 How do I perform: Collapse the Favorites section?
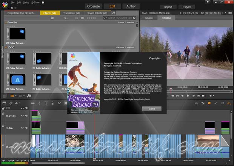tap(6, 23)
